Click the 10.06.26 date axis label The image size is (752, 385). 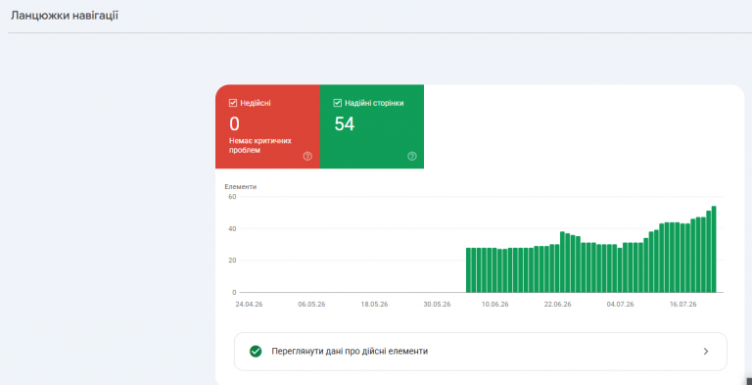point(495,305)
